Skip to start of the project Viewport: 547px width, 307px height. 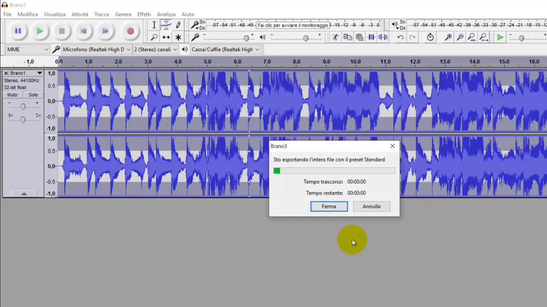(x=84, y=31)
